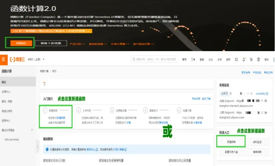Open the 价格计算器 link in banner
The width and height of the screenshot is (275, 166).
point(120,44)
